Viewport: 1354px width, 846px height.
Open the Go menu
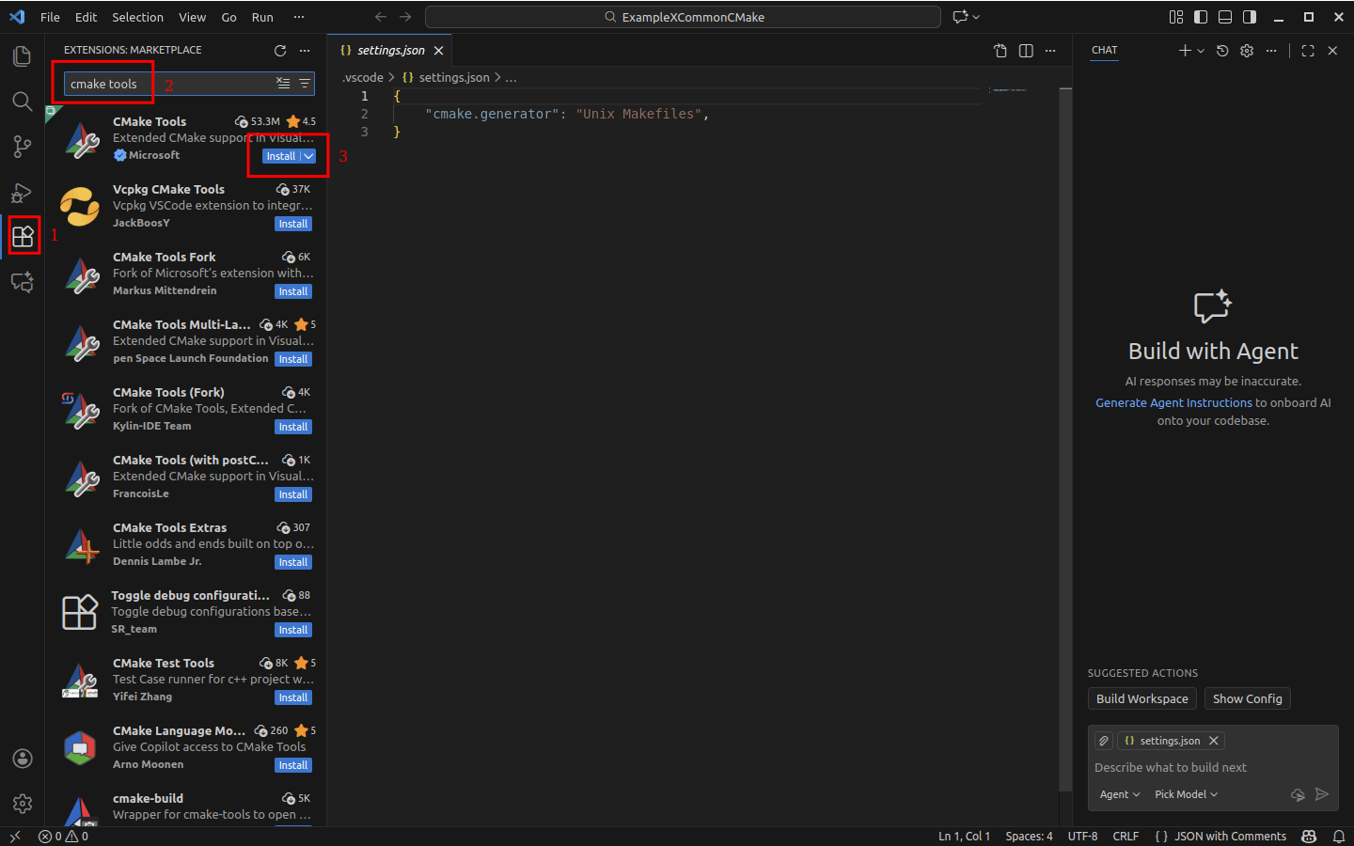point(228,17)
